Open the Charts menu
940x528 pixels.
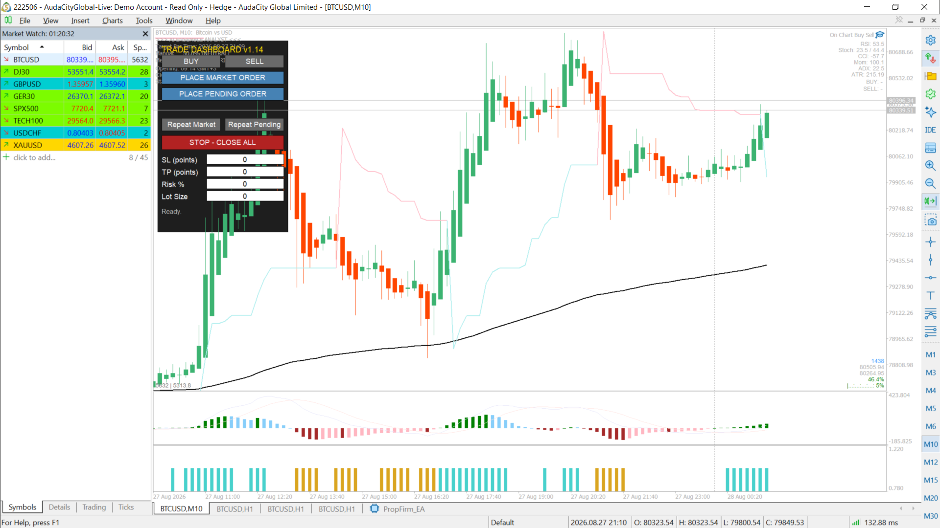point(112,21)
